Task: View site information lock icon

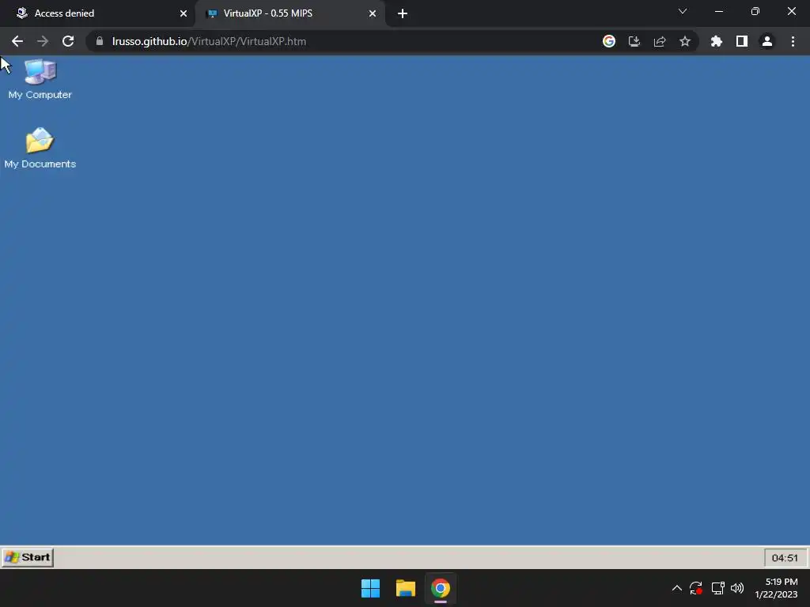Action: tap(100, 41)
